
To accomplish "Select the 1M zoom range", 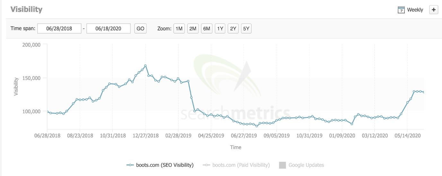I will click(x=179, y=29).
